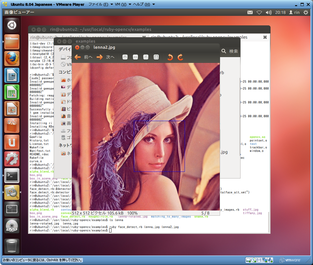Click the VMware sound card status icon
This screenshot has width=313, height=265.
click(270, 260)
